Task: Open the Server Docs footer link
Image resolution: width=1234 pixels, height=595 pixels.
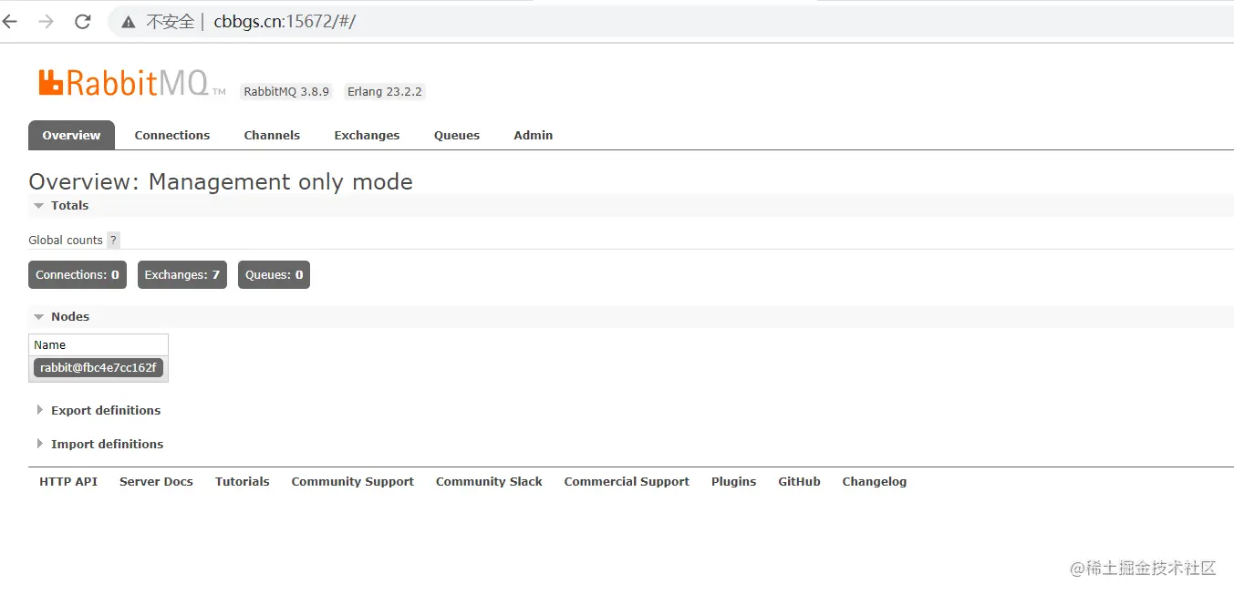Action: click(x=156, y=482)
